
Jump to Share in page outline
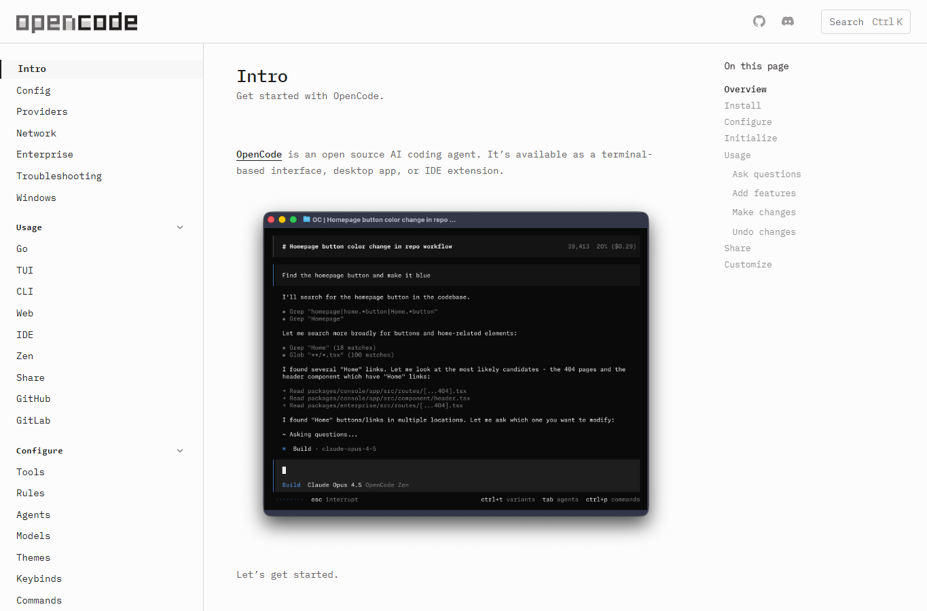click(737, 248)
